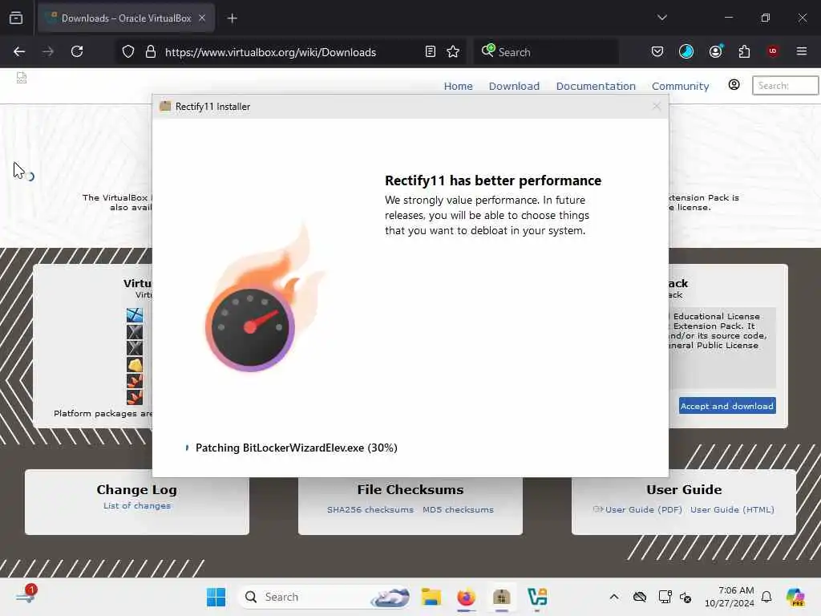Open the List of changes link
This screenshot has height=616, width=821.
point(136,505)
